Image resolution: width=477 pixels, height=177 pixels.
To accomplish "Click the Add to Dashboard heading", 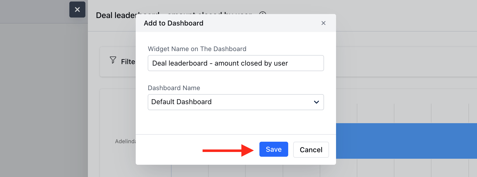I will coord(174,23).
